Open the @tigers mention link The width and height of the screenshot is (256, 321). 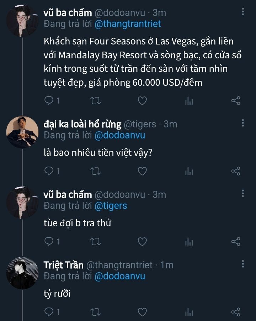pyautogui.click(x=110, y=205)
